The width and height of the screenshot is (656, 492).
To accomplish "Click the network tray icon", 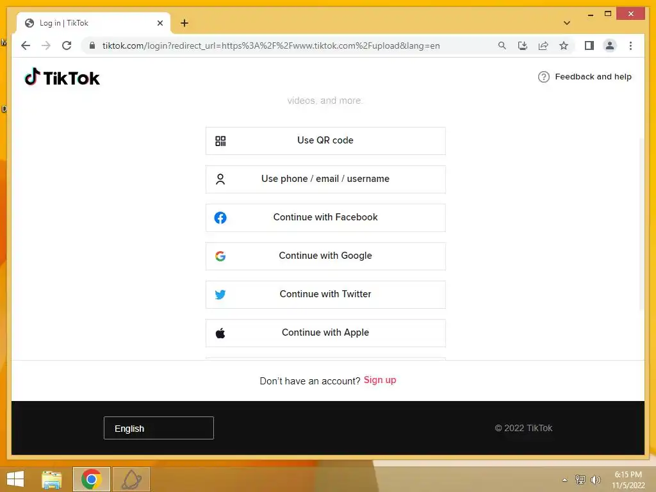I will pyautogui.click(x=580, y=480).
